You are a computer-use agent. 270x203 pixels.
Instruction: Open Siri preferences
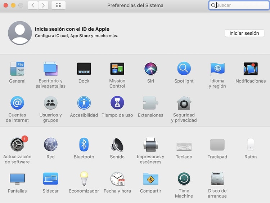[150, 69]
